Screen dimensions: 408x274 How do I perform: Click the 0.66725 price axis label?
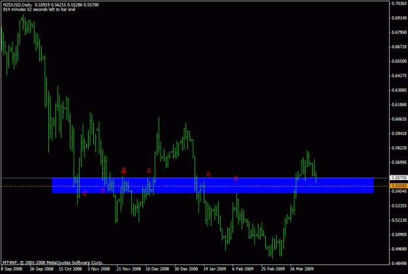399,47
